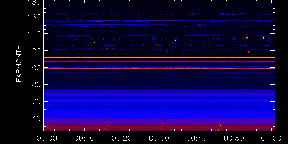This screenshot has width=288, height=144.
Task: Select the 180 frequency axis label
Action: (x=34, y=2)
